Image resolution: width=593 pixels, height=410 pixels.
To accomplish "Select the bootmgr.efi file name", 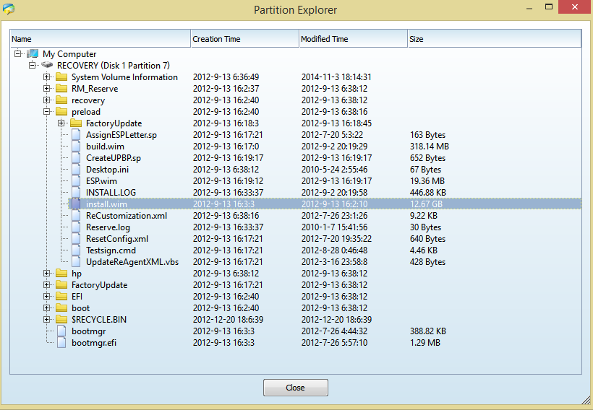I will (94, 343).
